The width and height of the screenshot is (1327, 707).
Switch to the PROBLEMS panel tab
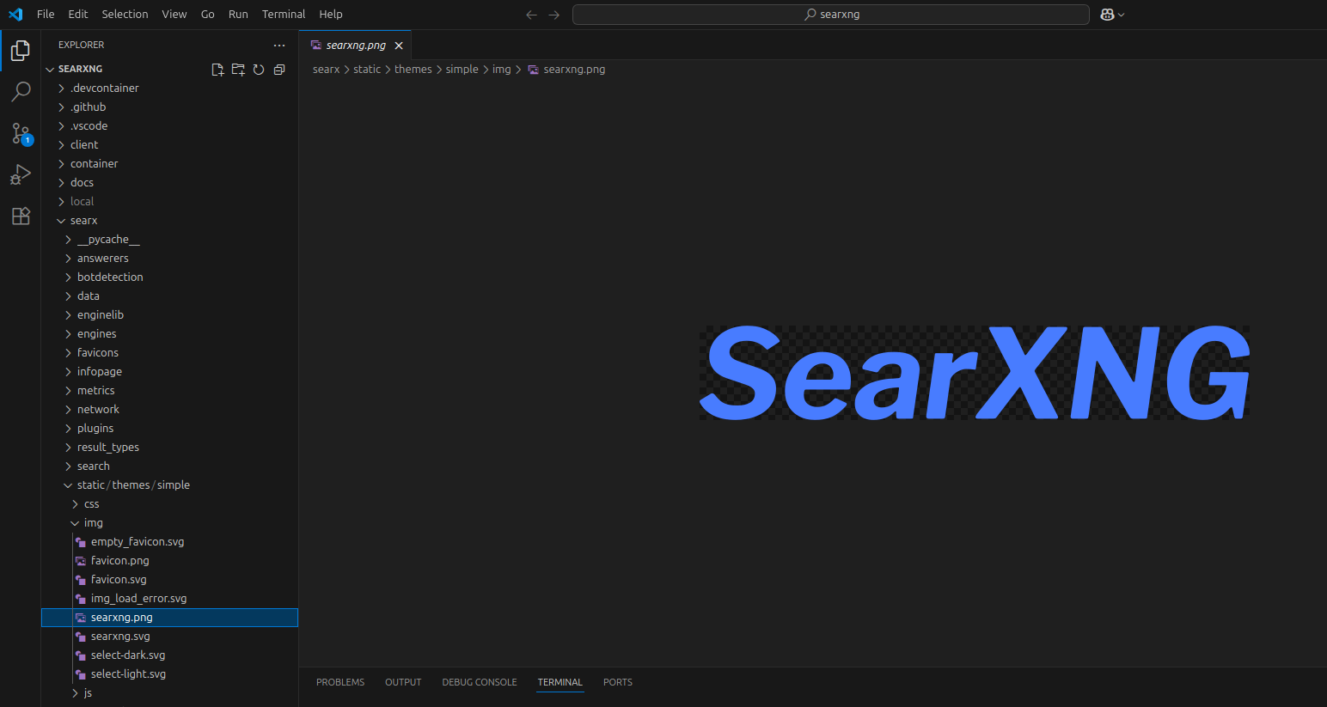click(x=340, y=682)
